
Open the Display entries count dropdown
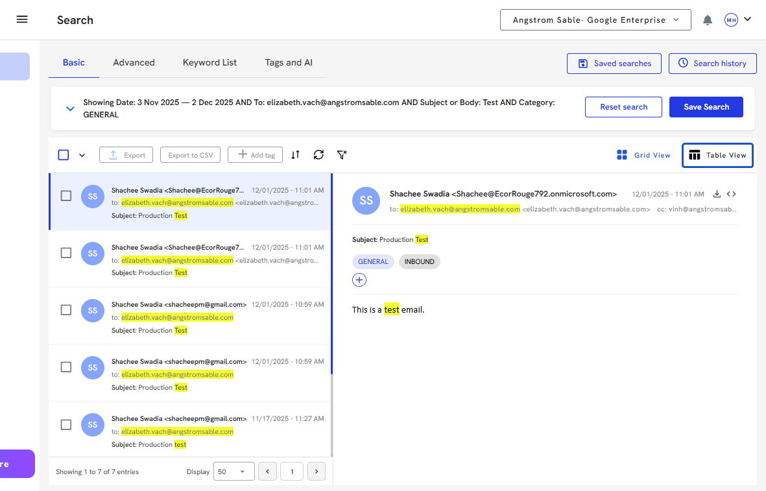click(233, 472)
